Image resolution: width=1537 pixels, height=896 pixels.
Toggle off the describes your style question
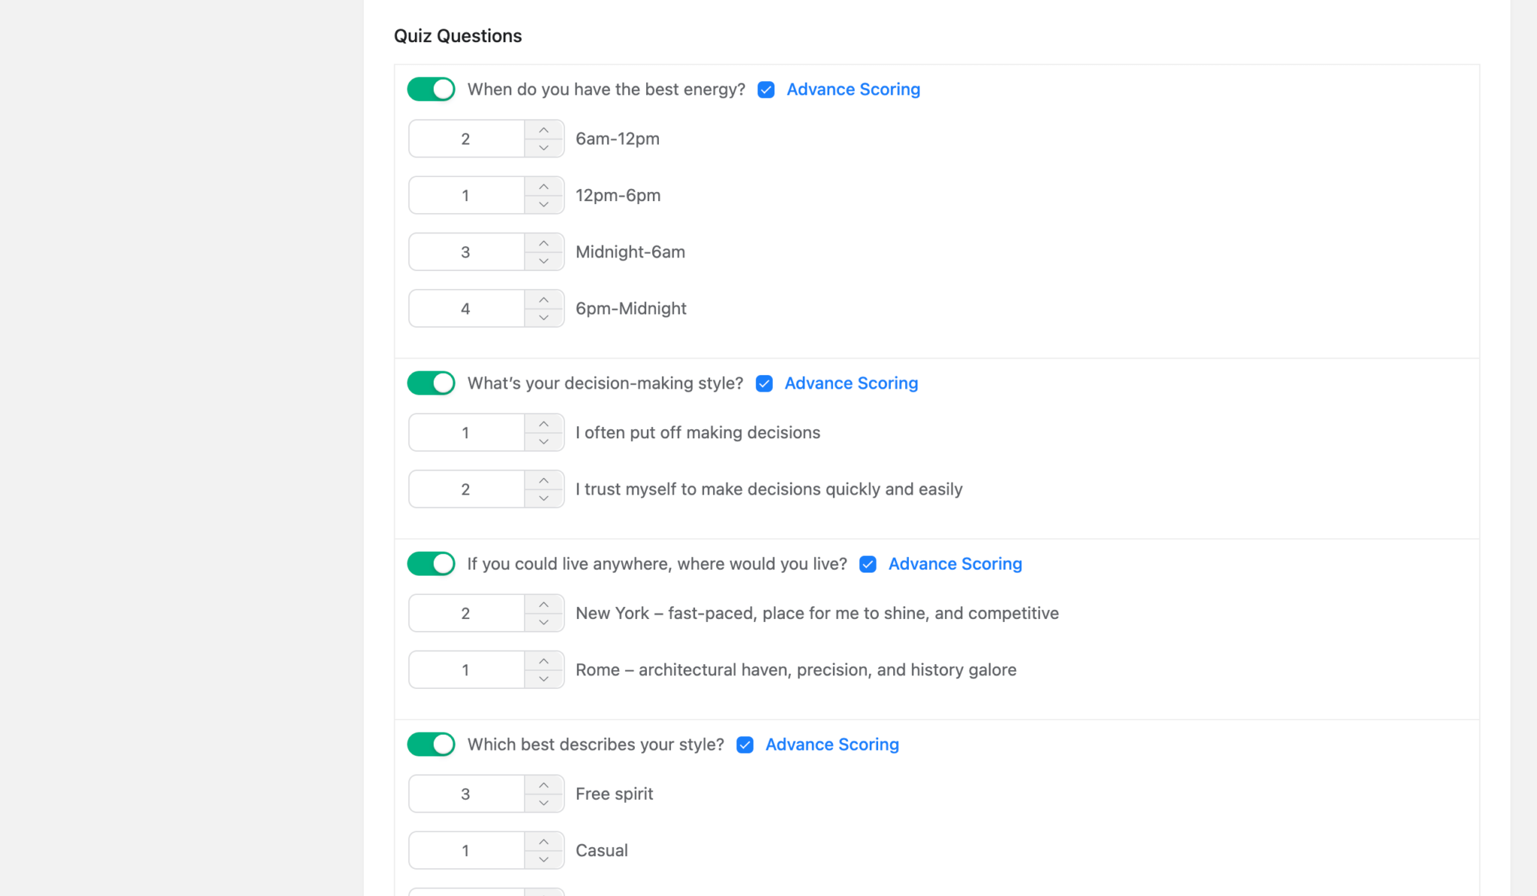click(x=430, y=744)
